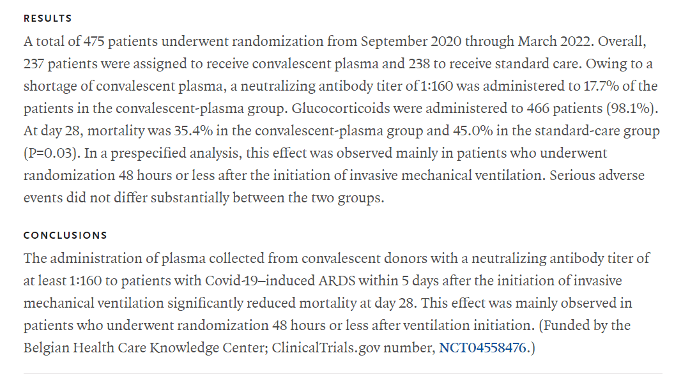Viewport: 674px width, 383px height.
Task: Click "Belgian Health Care Knowledge Center" text
Action: pos(126,349)
